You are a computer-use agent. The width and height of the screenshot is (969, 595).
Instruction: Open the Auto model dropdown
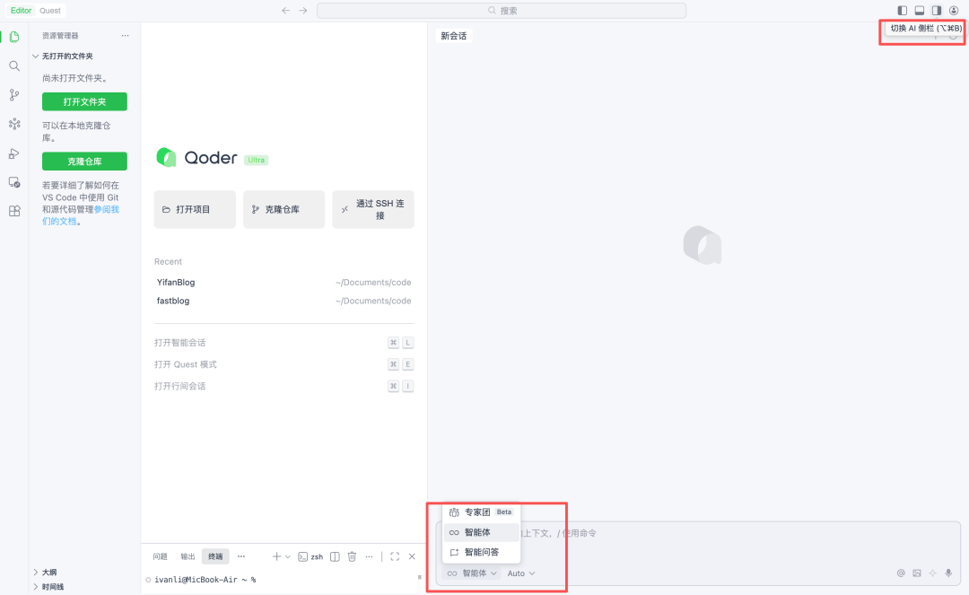pos(520,573)
